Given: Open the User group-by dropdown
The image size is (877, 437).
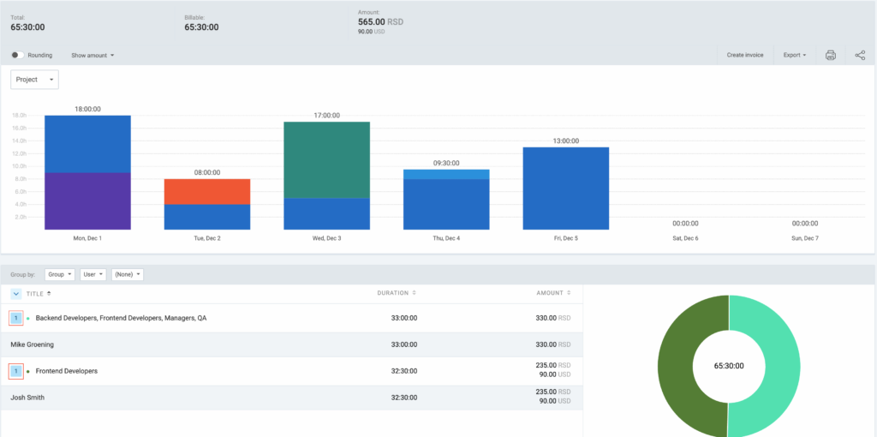Looking at the screenshot, I should tap(92, 275).
